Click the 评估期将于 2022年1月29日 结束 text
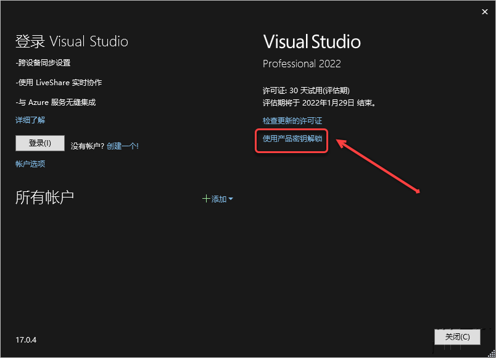496x358 pixels. tap(319, 103)
